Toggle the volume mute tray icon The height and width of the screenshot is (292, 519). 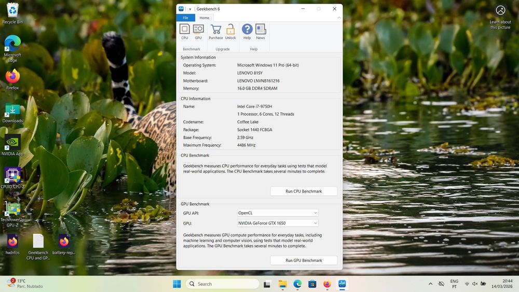[x=475, y=284]
